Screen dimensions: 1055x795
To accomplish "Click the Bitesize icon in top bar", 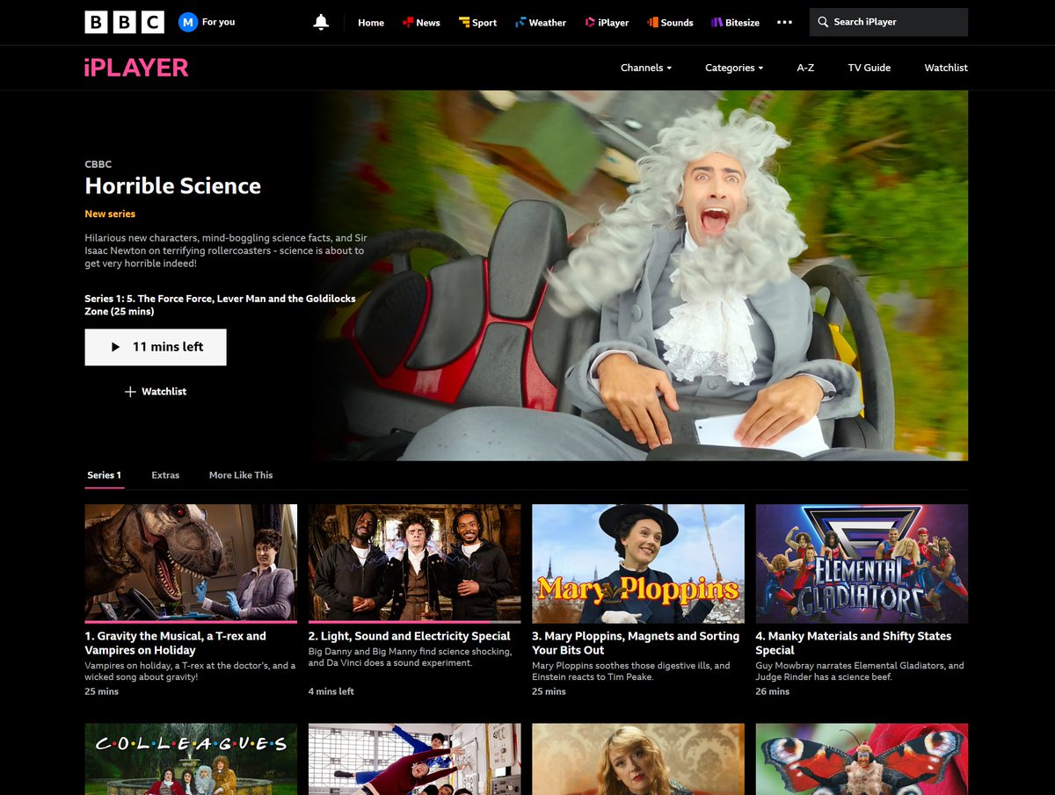I will 717,22.
